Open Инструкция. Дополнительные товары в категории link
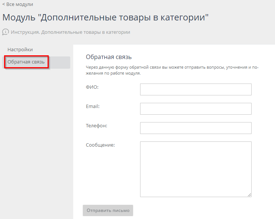The image size is (275, 219). point(70,32)
